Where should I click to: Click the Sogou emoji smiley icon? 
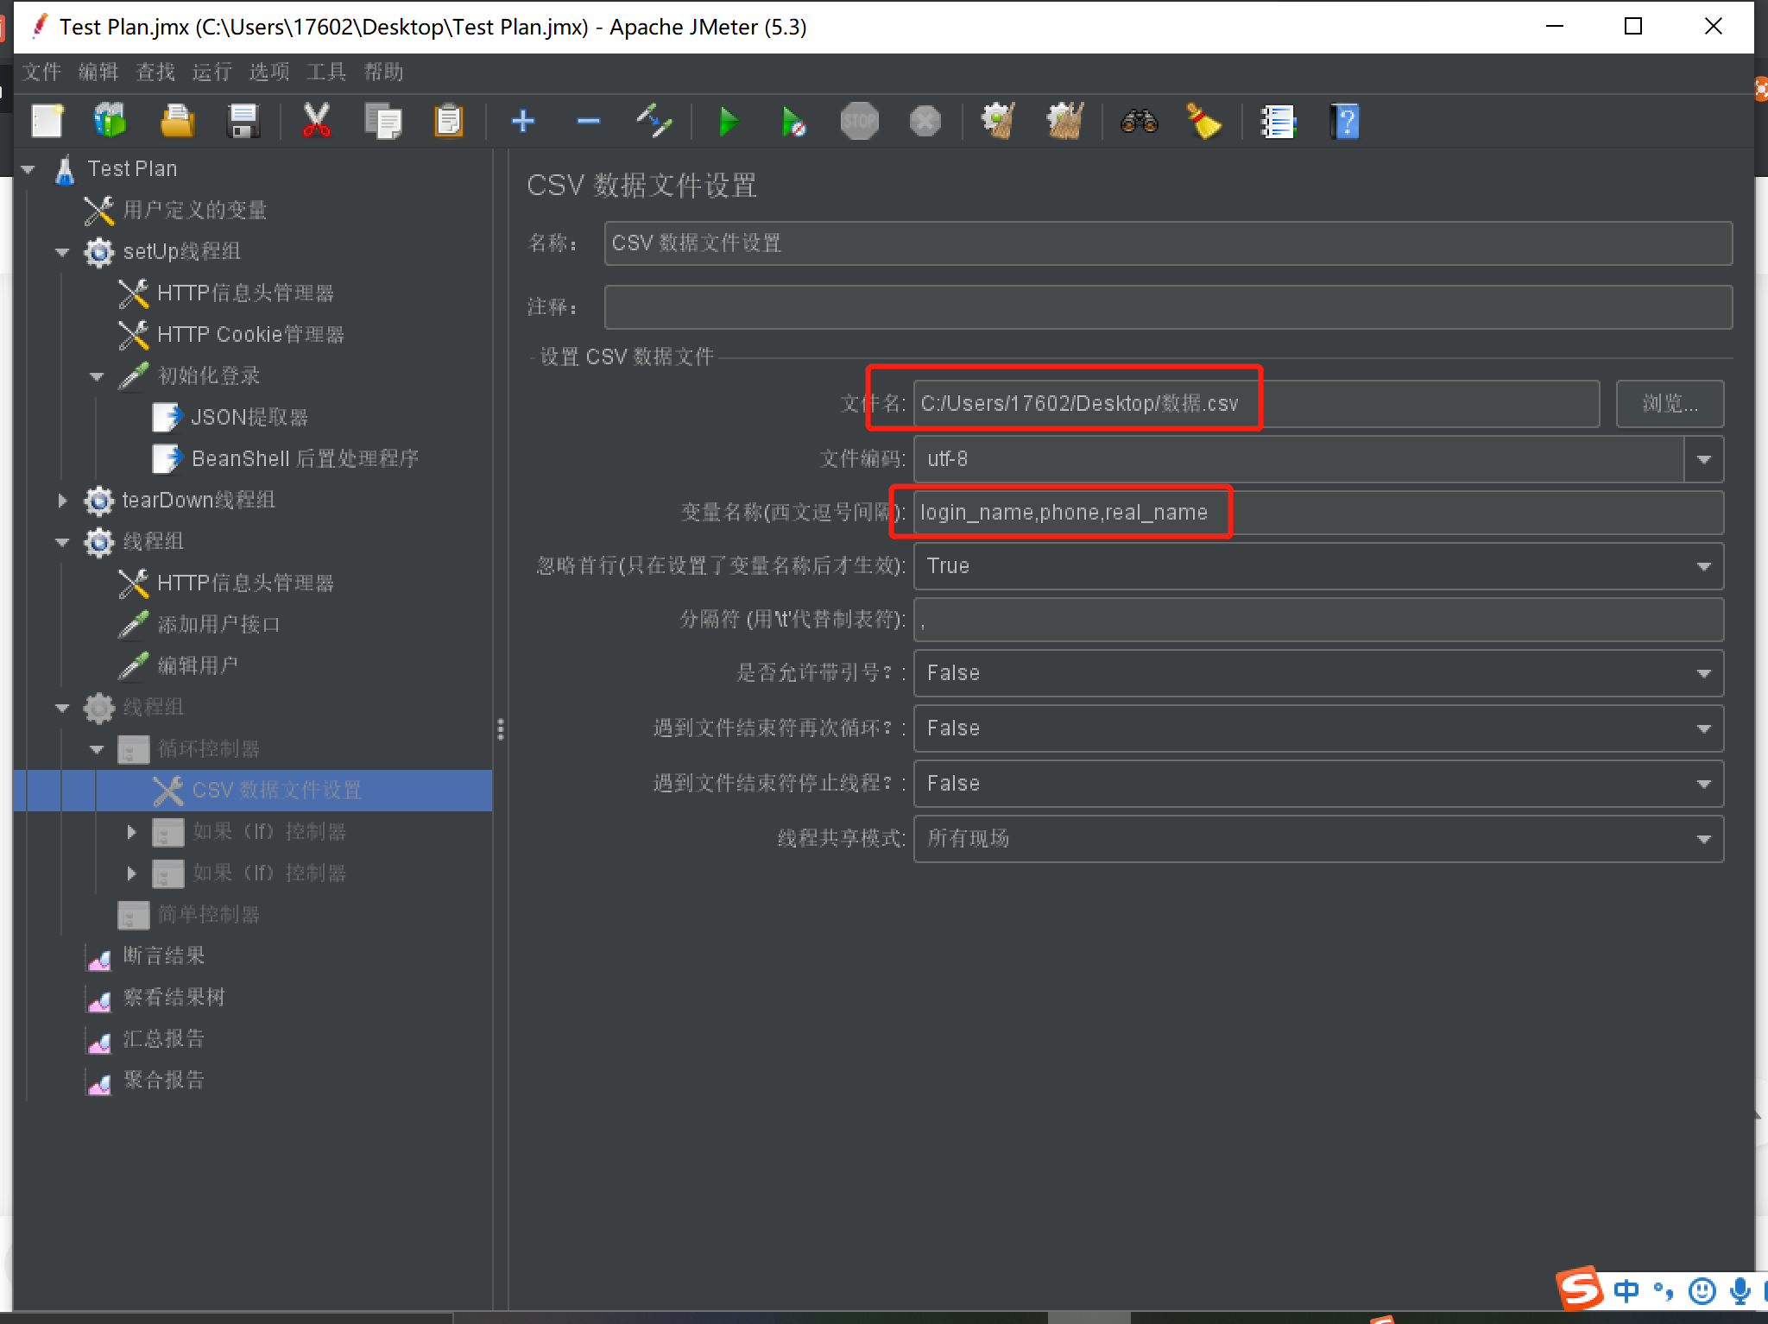[x=1702, y=1291]
